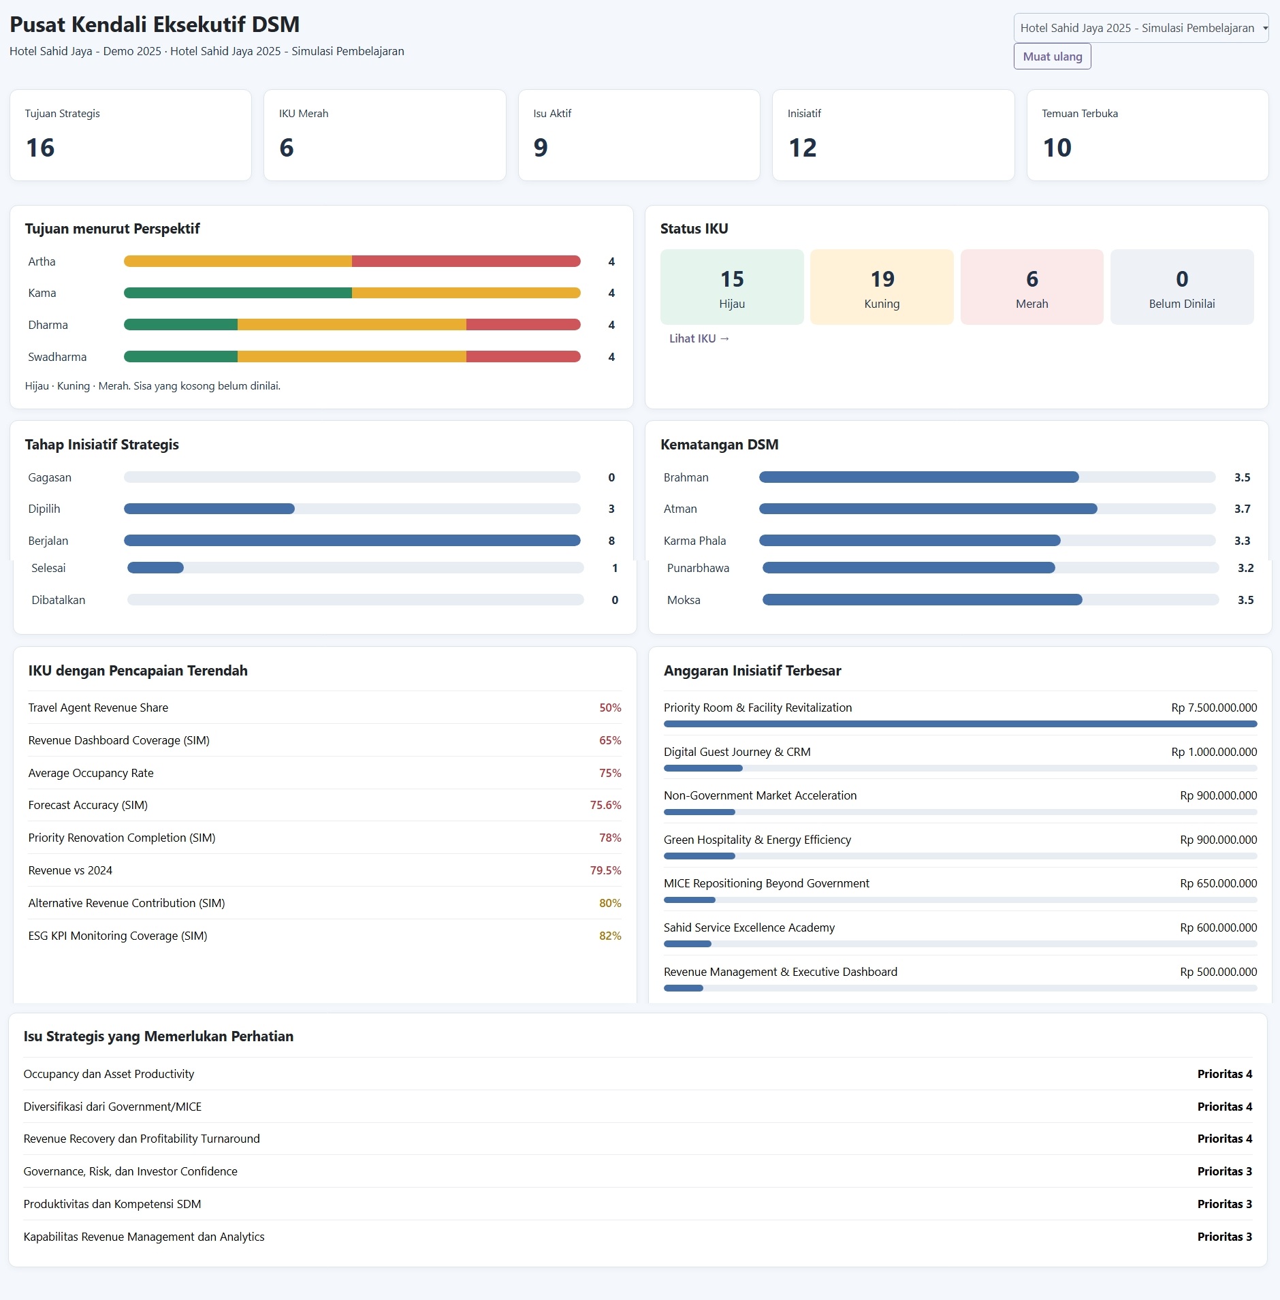Click Kapabilitas Revenue Management dan Analytics
This screenshot has width=1280, height=1300.
pos(638,1237)
